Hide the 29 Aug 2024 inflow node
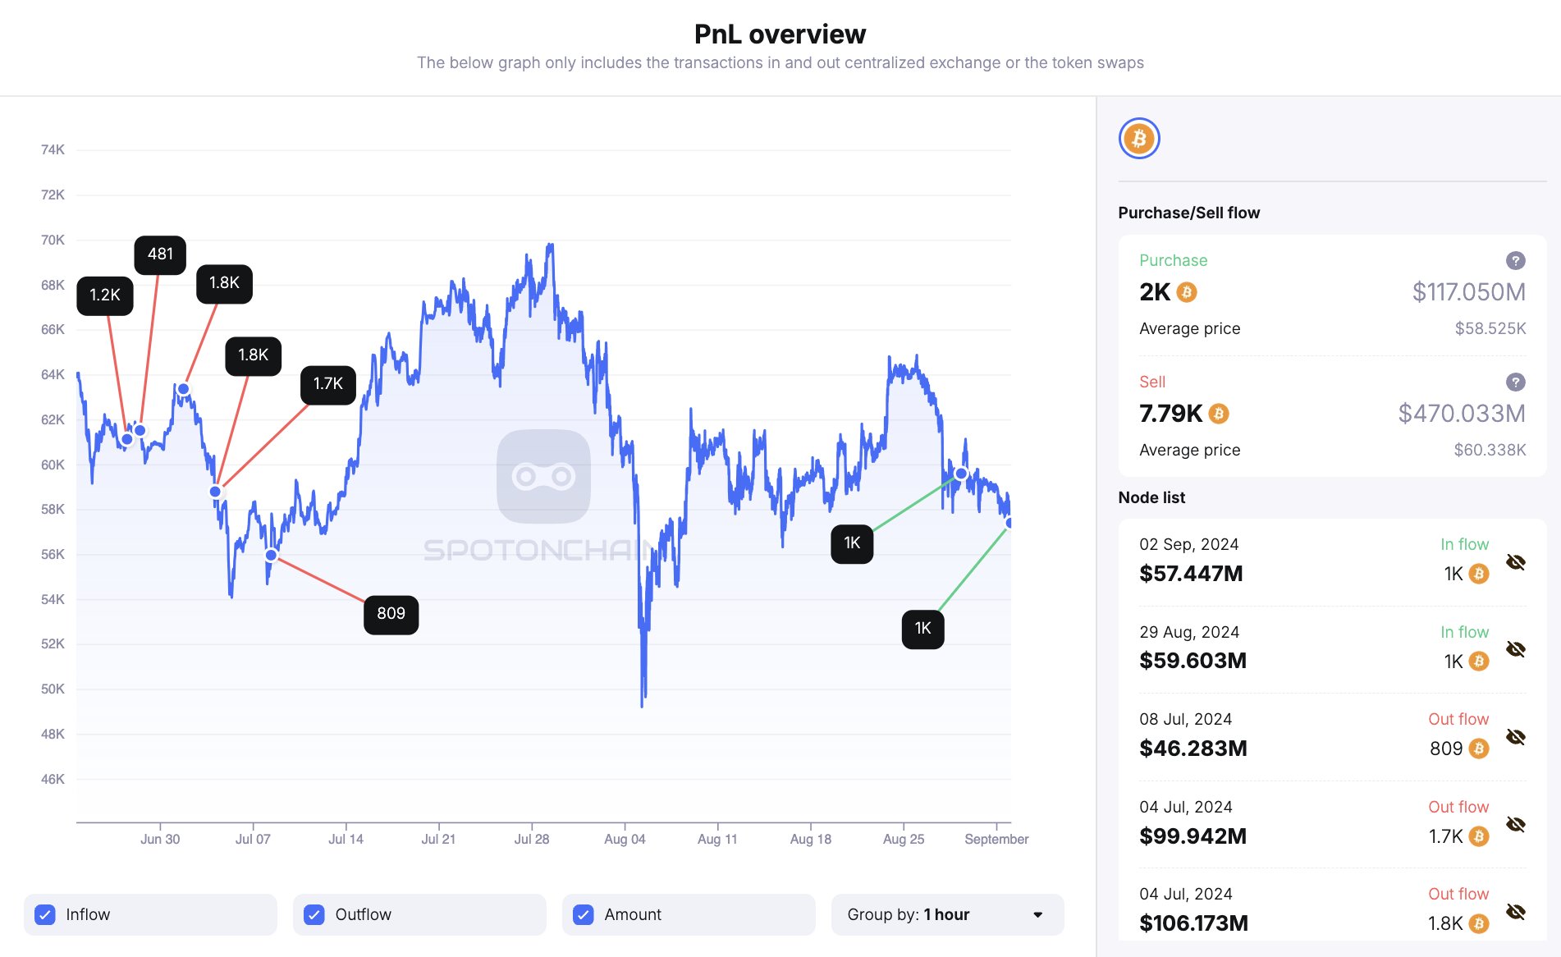1561x957 pixels. [1516, 649]
